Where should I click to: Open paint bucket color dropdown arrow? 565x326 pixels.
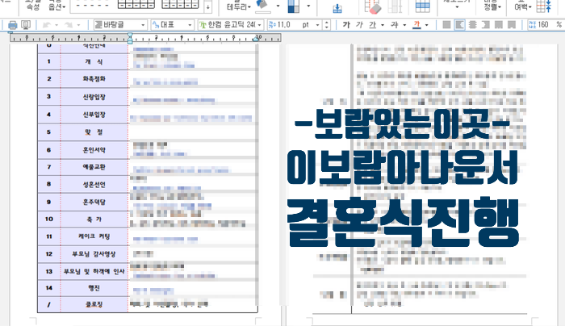tap(278, 6)
